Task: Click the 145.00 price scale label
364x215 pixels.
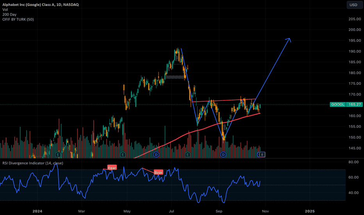Action: 355,148
